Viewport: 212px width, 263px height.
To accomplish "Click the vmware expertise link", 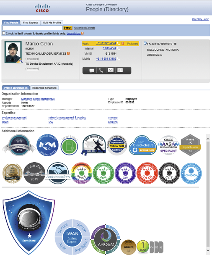I will (113, 118).
